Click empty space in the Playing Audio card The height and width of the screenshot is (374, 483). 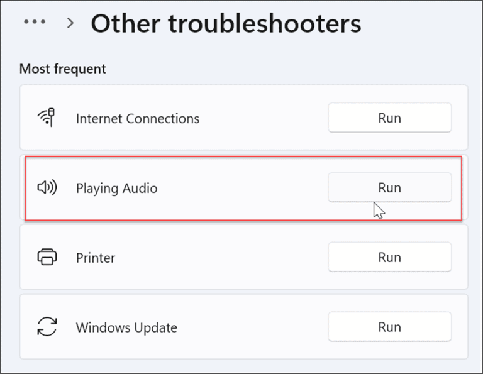tap(243, 187)
